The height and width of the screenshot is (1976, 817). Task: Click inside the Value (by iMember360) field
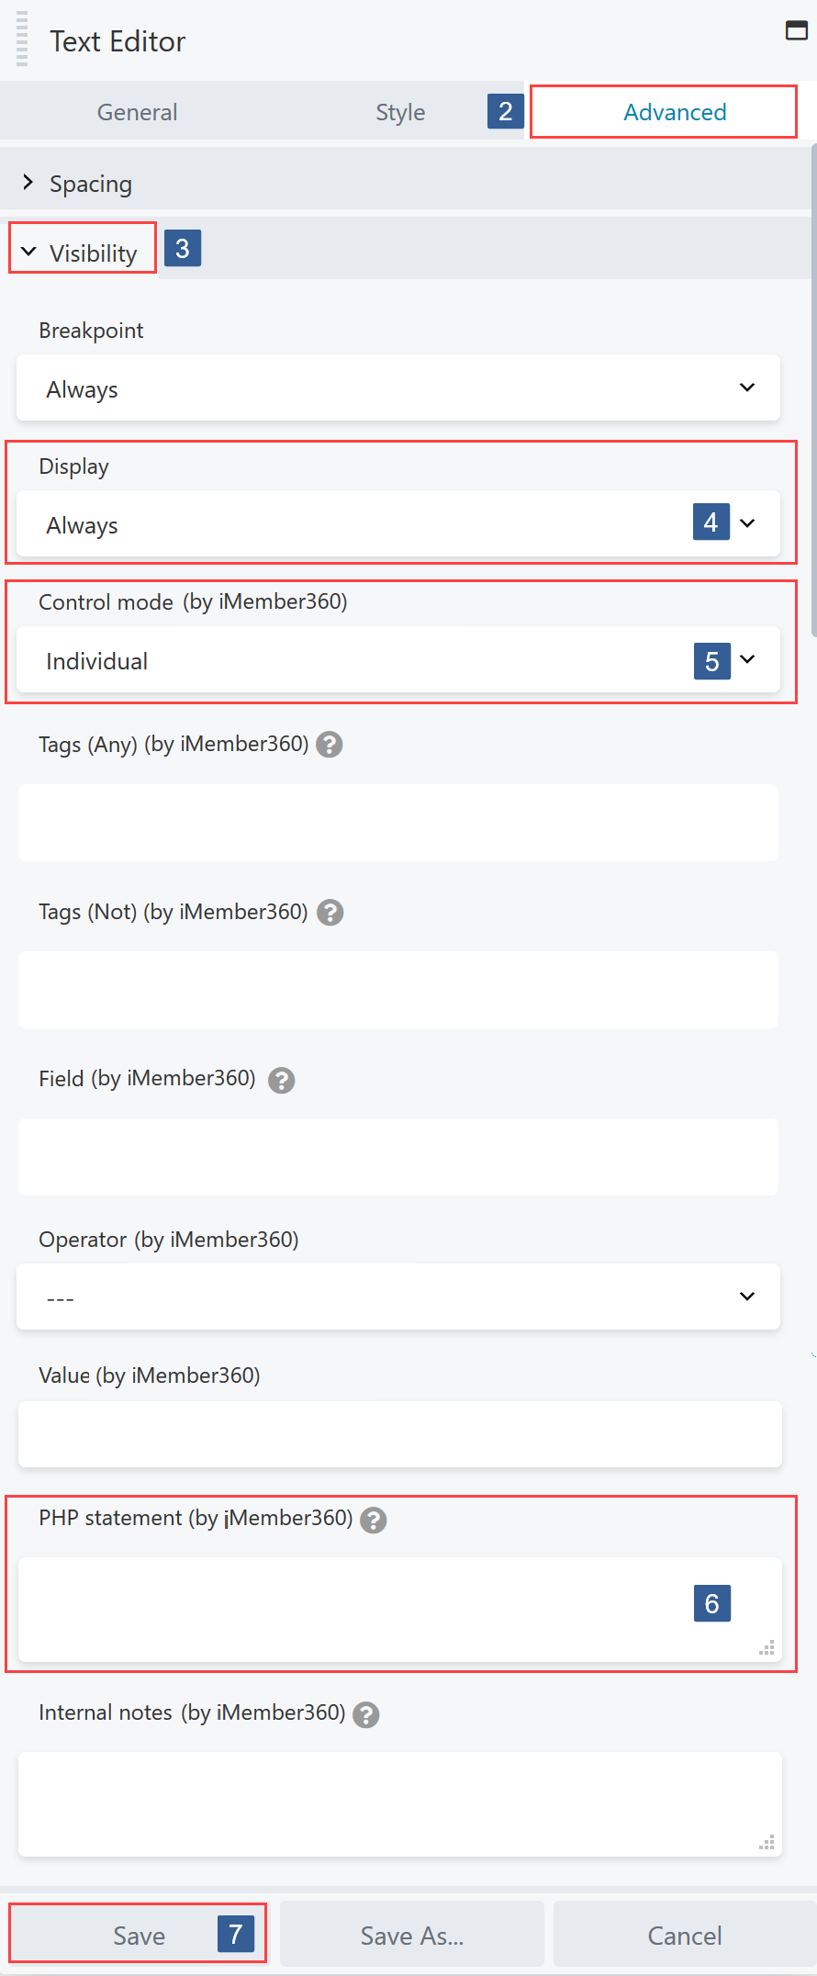click(x=397, y=1433)
